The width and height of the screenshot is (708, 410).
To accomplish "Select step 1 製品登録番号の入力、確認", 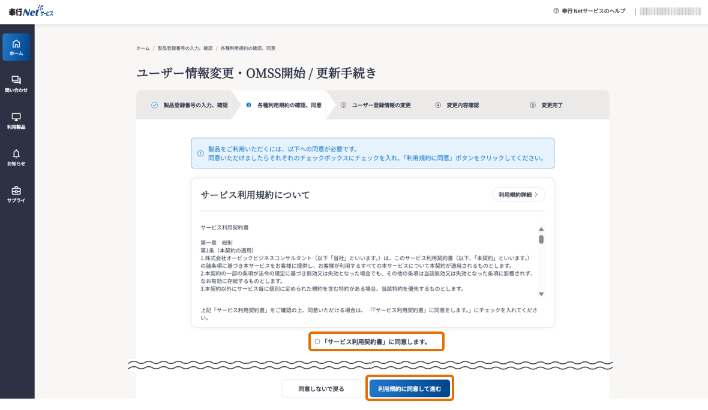I will pyautogui.click(x=190, y=105).
